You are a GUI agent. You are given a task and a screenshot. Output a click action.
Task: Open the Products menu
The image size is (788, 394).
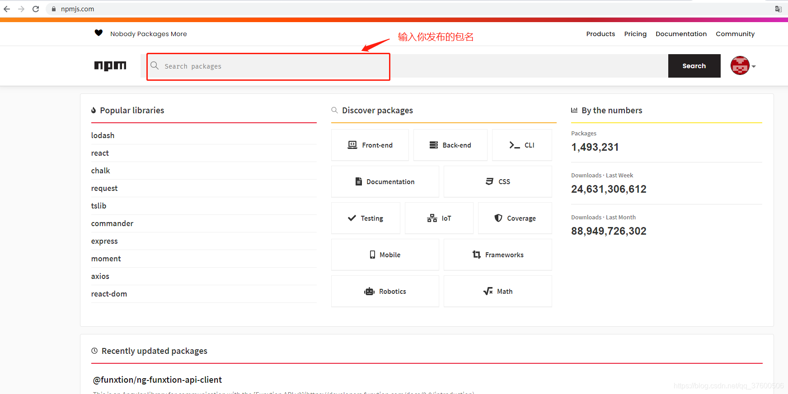tap(600, 34)
